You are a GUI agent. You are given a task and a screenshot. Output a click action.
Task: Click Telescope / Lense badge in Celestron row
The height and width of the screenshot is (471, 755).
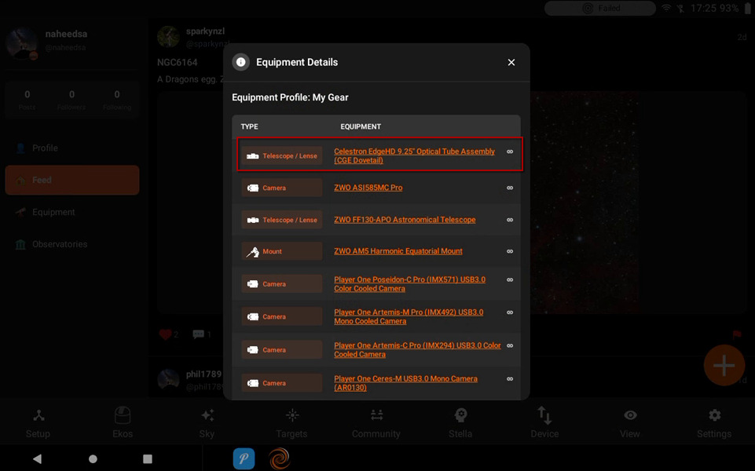[282, 156]
